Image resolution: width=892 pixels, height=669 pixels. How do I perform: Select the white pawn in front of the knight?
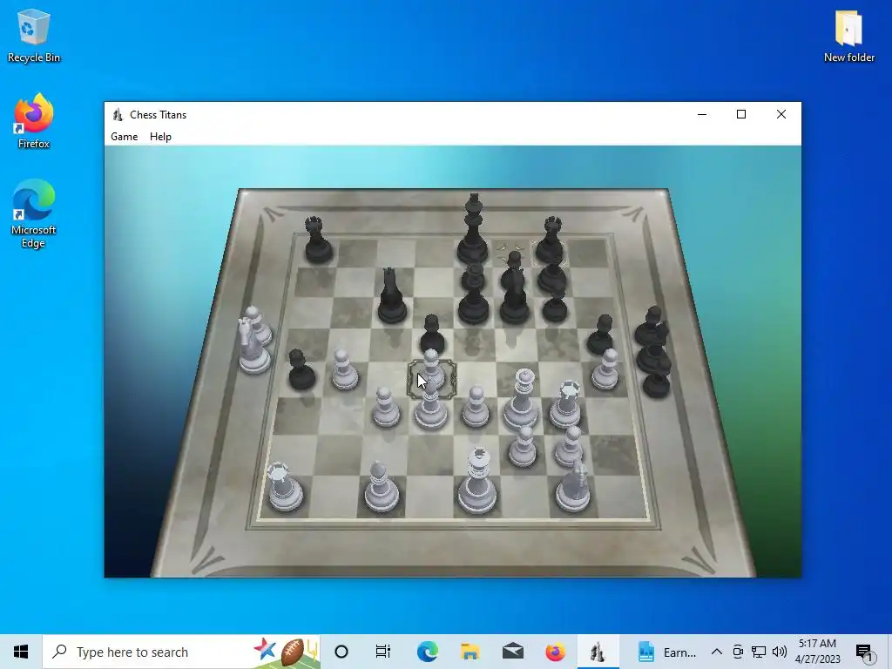569,445
